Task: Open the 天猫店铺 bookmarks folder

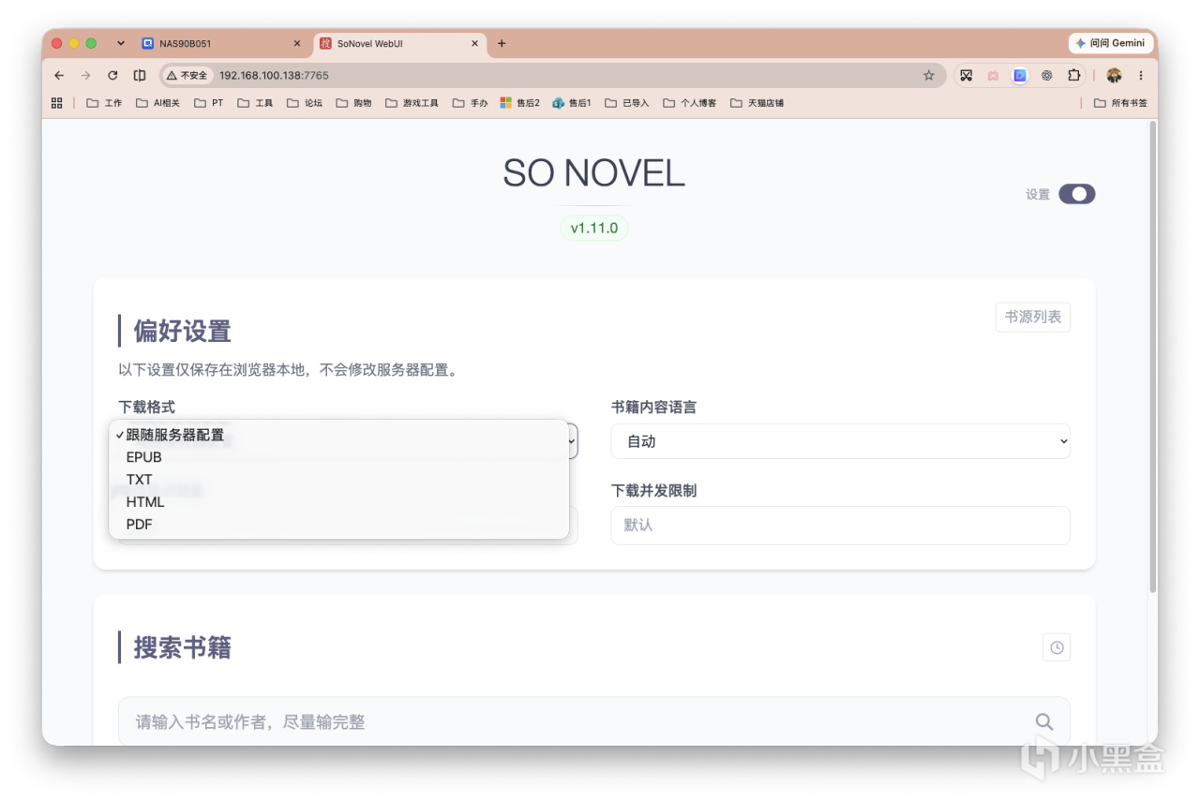Action: coord(757,103)
